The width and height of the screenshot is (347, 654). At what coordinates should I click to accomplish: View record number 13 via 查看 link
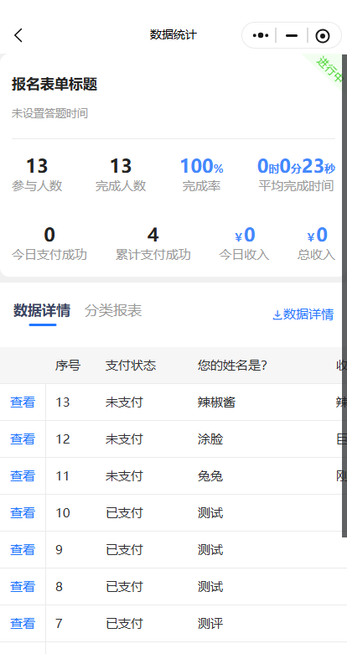pyautogui.click(x=23, y=402)
